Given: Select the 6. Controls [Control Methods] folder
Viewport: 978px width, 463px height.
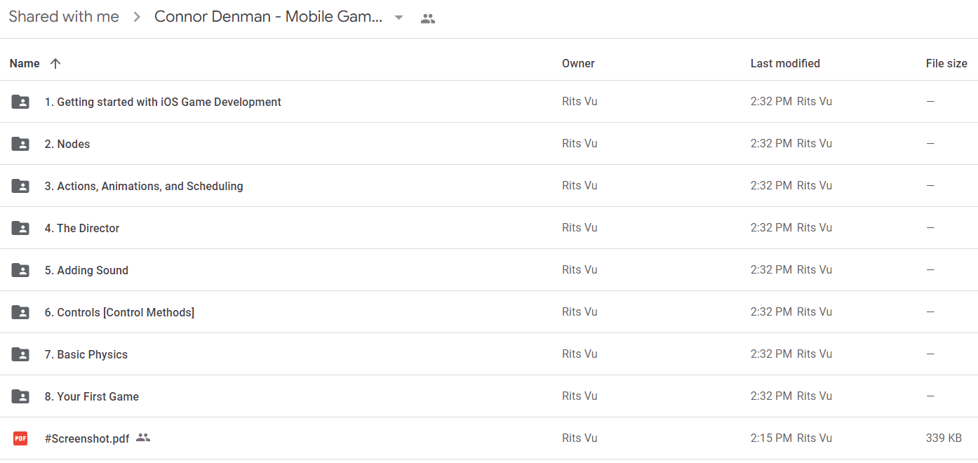Looking at the screenshot, I should click(x=489, y=312).
